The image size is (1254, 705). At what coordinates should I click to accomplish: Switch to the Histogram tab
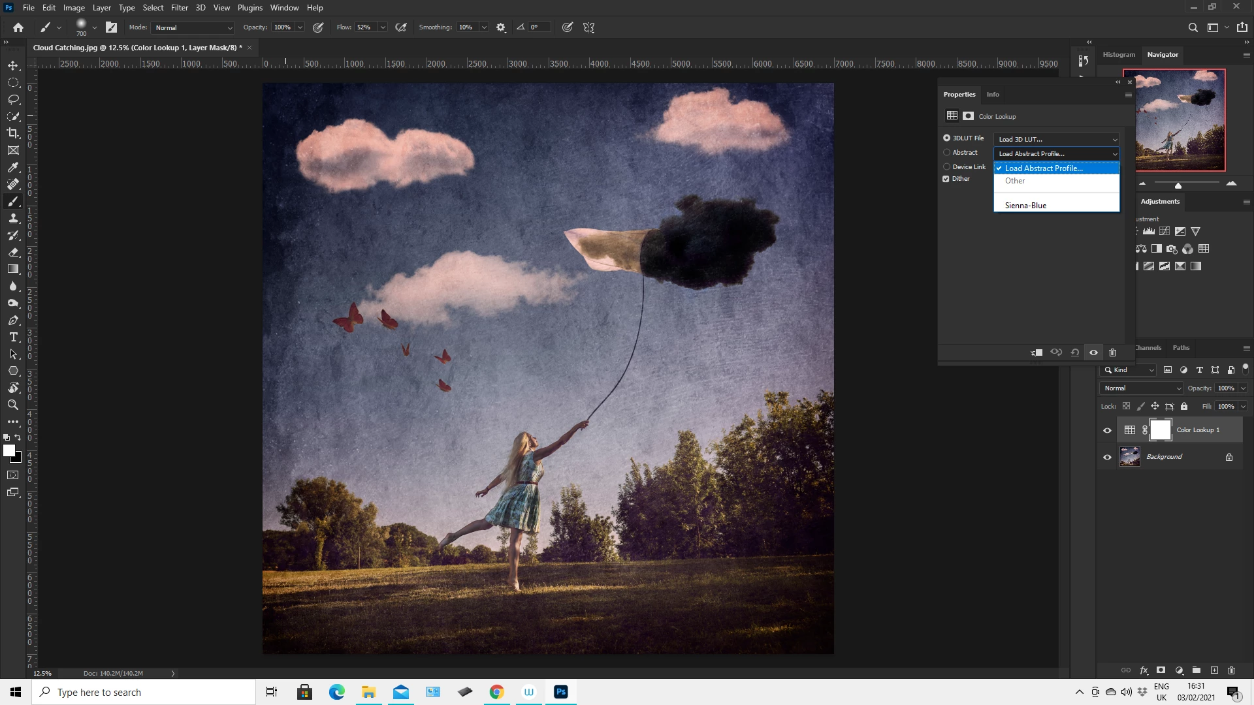pos(1119,55)
